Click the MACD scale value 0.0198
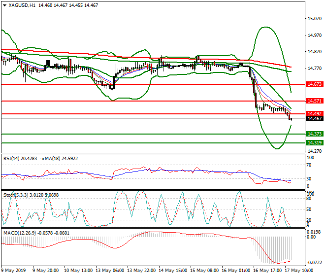 314,232
